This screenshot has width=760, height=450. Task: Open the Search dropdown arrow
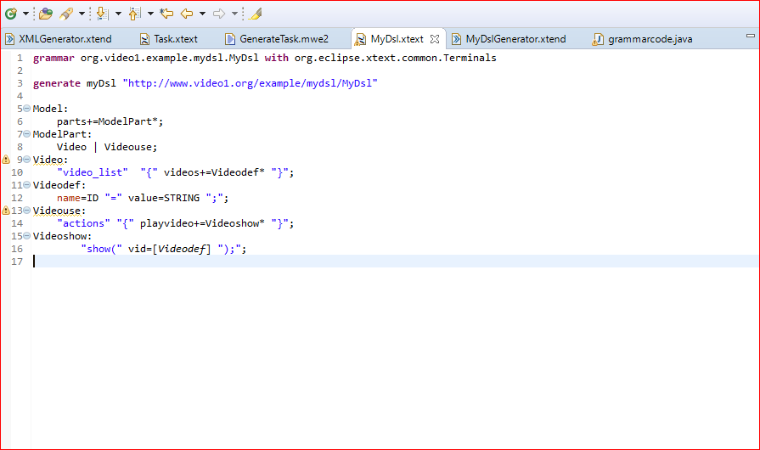(82, 14)
